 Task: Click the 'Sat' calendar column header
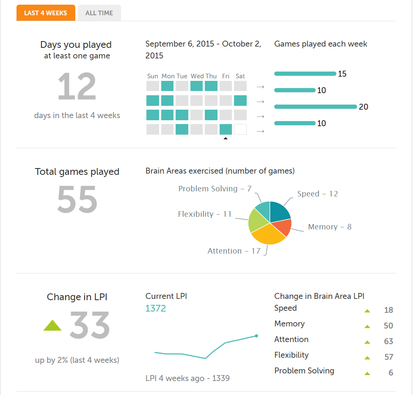[240, 76]
